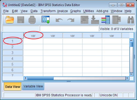Screen dimensions: 137x100
Task: Switch to the Variable View tab
Action: pyautogui.click(x=33, y=86)
